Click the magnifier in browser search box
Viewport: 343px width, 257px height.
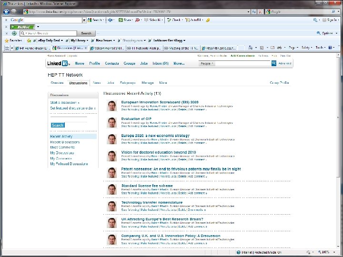click(333, 11)
